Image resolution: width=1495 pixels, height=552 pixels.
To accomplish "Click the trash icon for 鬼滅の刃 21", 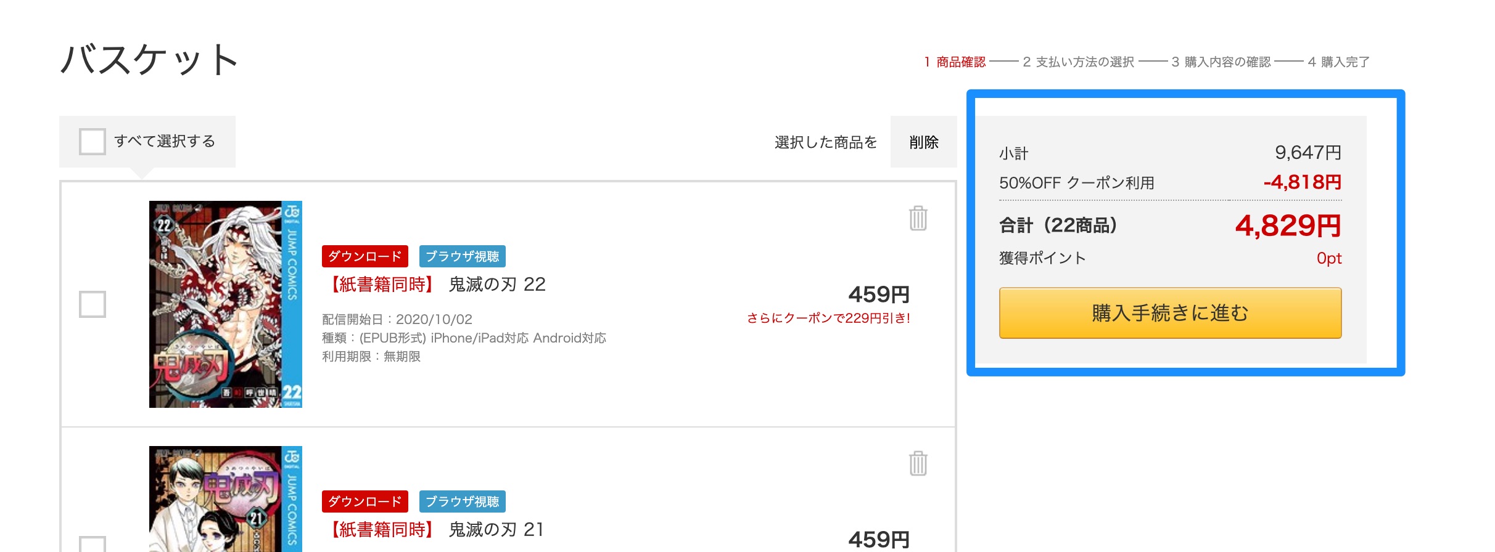I will [x=918, y=463].
